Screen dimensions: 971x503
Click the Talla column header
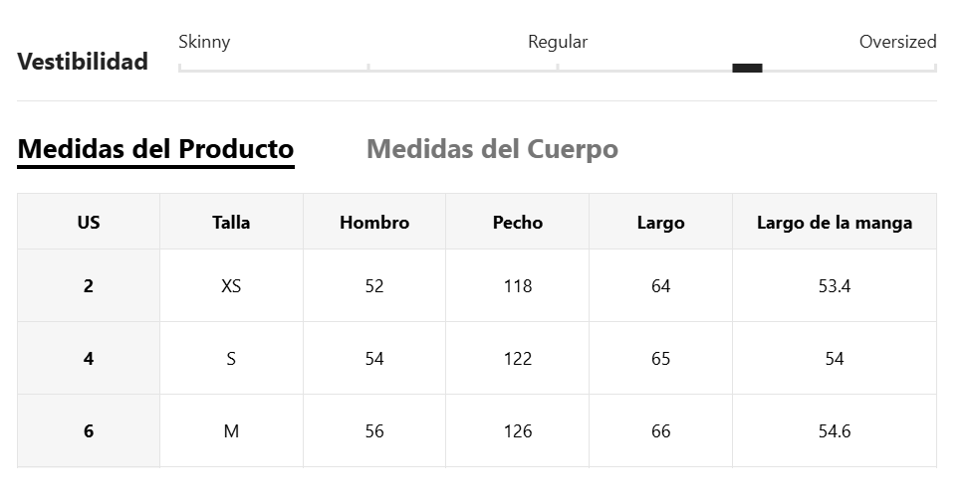(231, 222)
